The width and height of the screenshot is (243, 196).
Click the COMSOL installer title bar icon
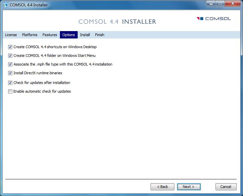(x=5, y=5)
